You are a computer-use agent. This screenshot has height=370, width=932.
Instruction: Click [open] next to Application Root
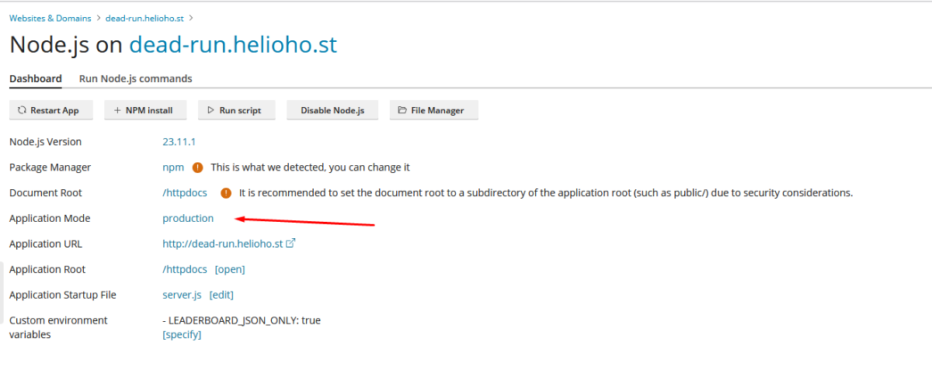point(230,269)
